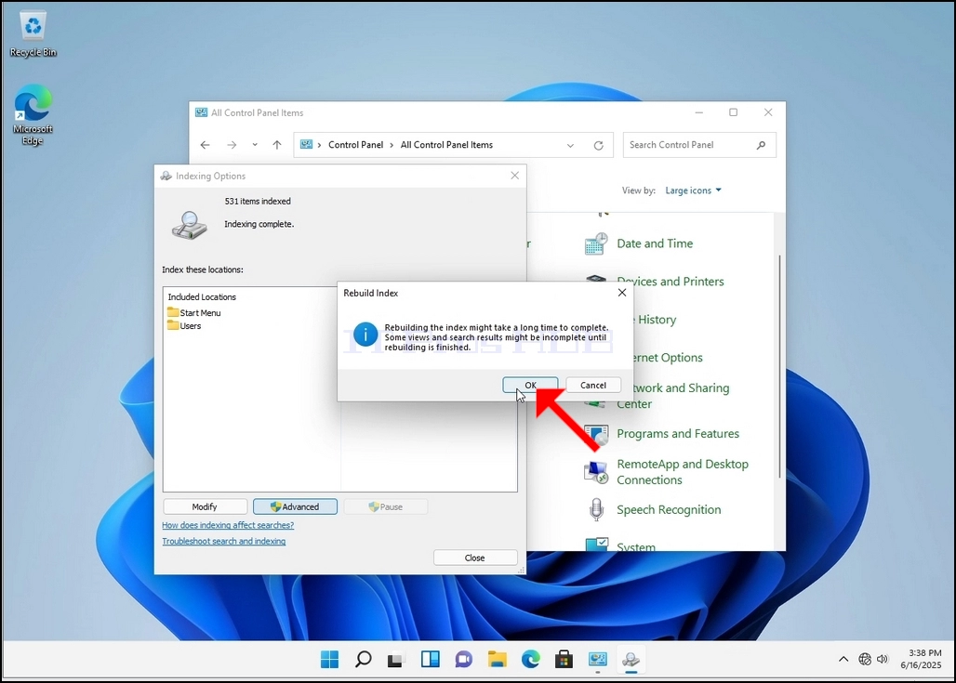Image resolution: width=956 pixels, height=683 pixels.
Task: Click the refresh icon in address bar
Action: click(599, 145)
